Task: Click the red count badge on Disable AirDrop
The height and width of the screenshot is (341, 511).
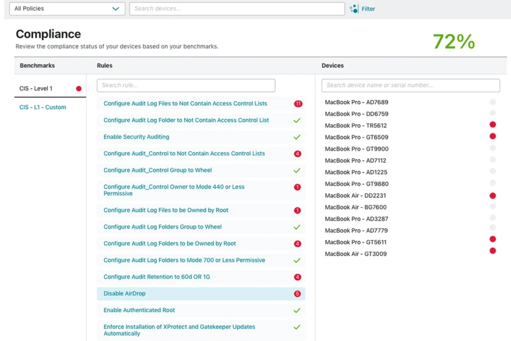Action: click(298, 294)
